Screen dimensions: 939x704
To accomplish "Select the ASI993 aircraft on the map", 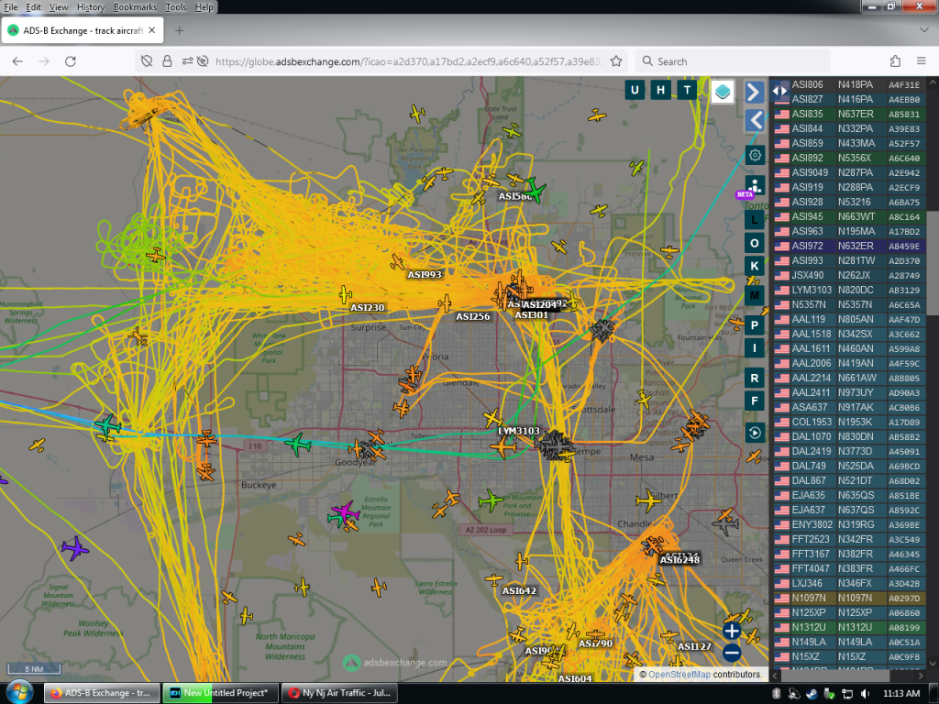I will coord(398,262).
